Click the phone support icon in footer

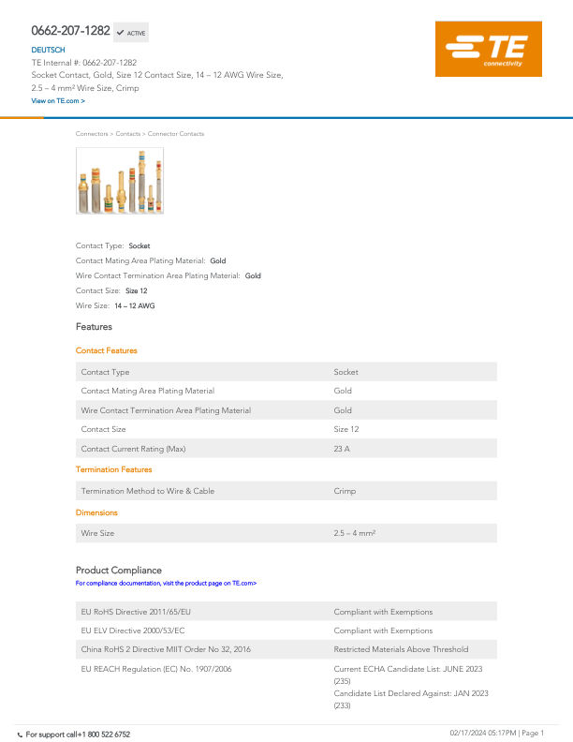click(x=20, y=735)
